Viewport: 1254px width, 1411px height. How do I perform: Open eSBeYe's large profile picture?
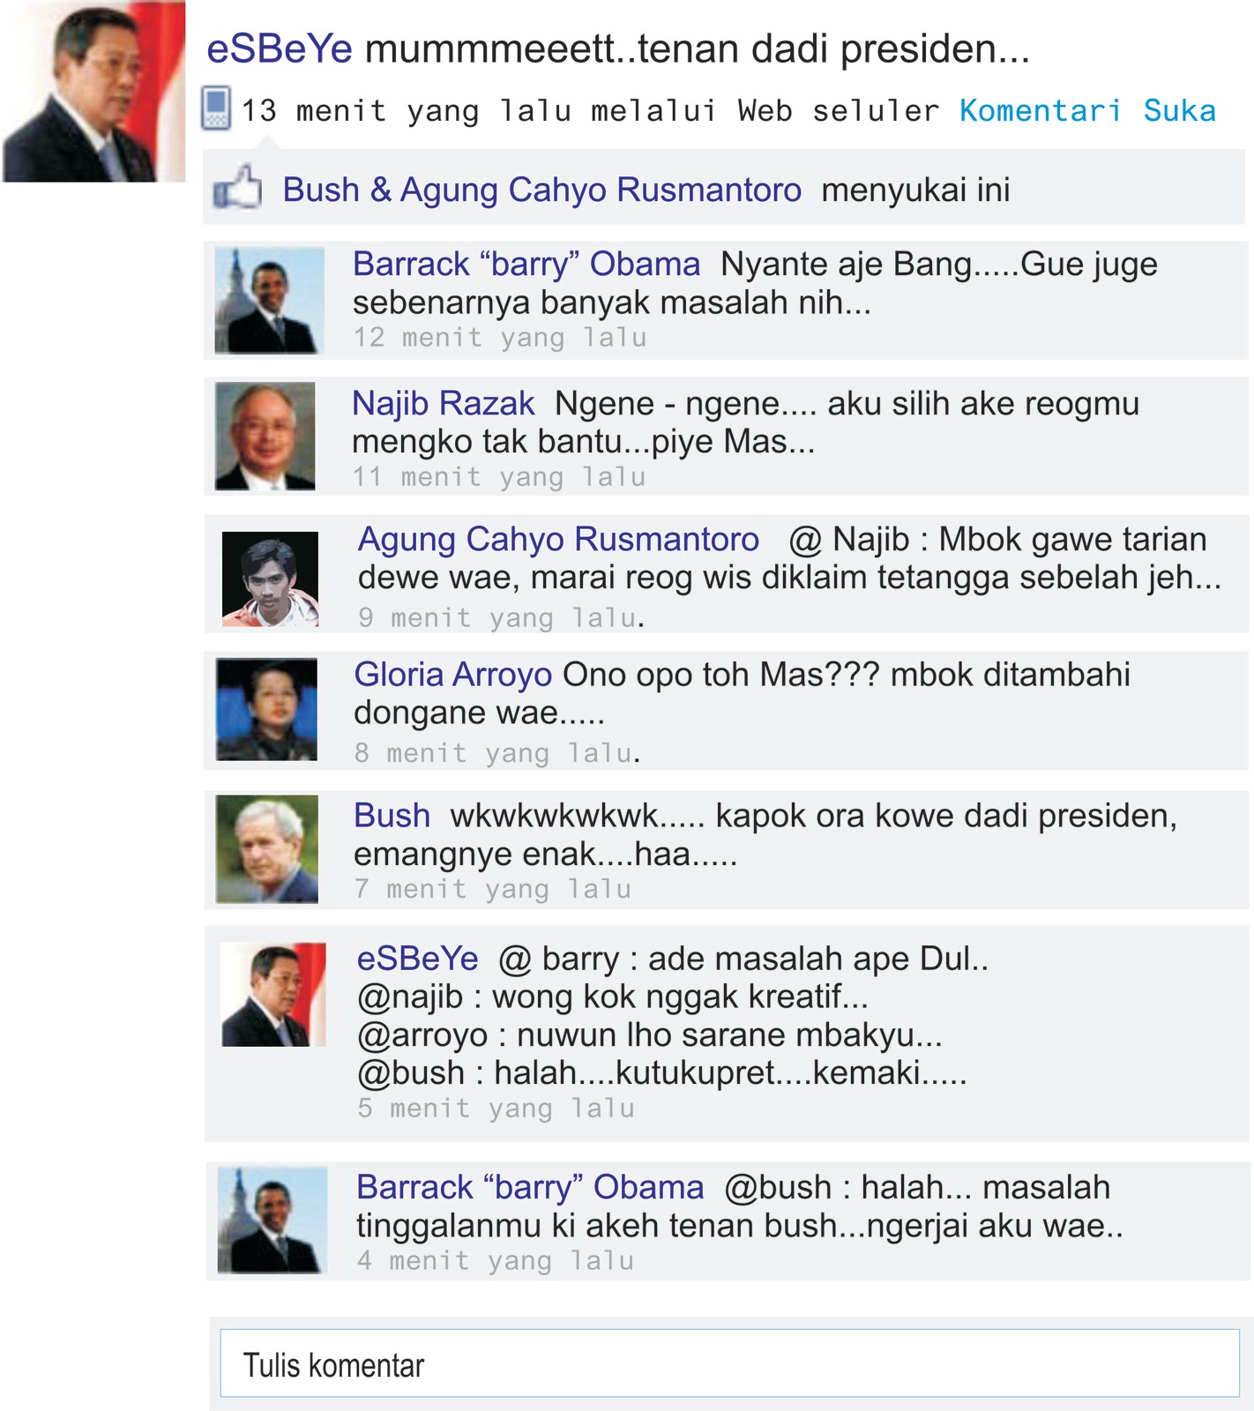click(94, 92)
